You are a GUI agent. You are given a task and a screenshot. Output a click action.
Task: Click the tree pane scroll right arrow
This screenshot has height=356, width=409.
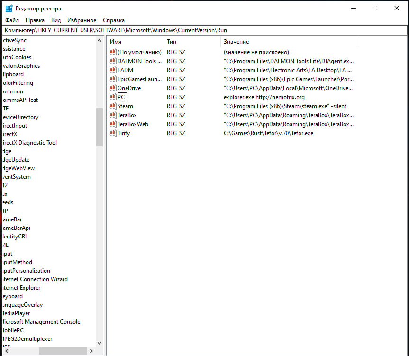pyautogui.click(x=91, y=351)
